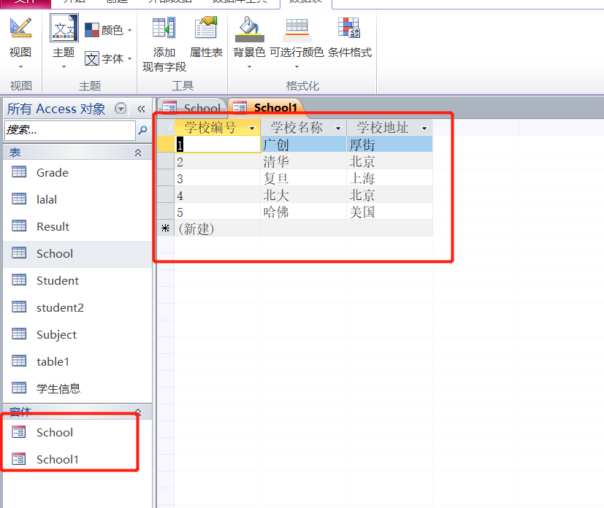Expand the 学校编号 column filter arrow
The image size is (604, 508).
(252, 128)
